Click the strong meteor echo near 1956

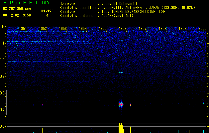tap(121, 104)
